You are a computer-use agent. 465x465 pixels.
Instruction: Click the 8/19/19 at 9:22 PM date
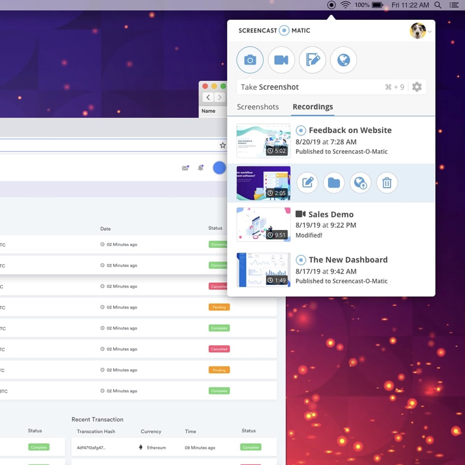click(x=325, y=225)
